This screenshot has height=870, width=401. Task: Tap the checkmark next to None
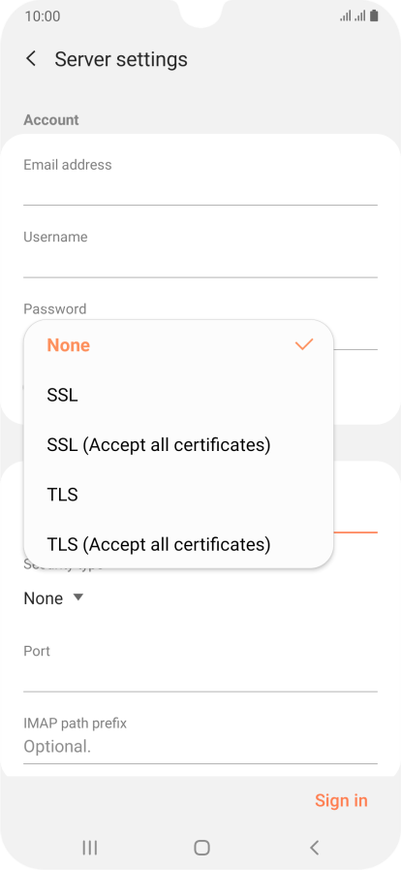click(x=304, y=344)
